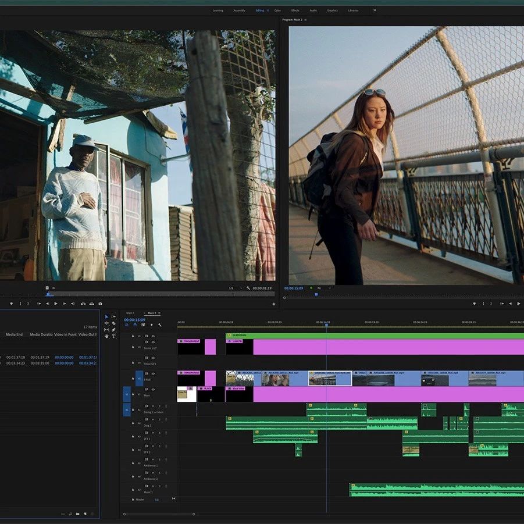Switch to the Color workspace
The width and height of the screenshot is (524, 524).
click(277, 10)
